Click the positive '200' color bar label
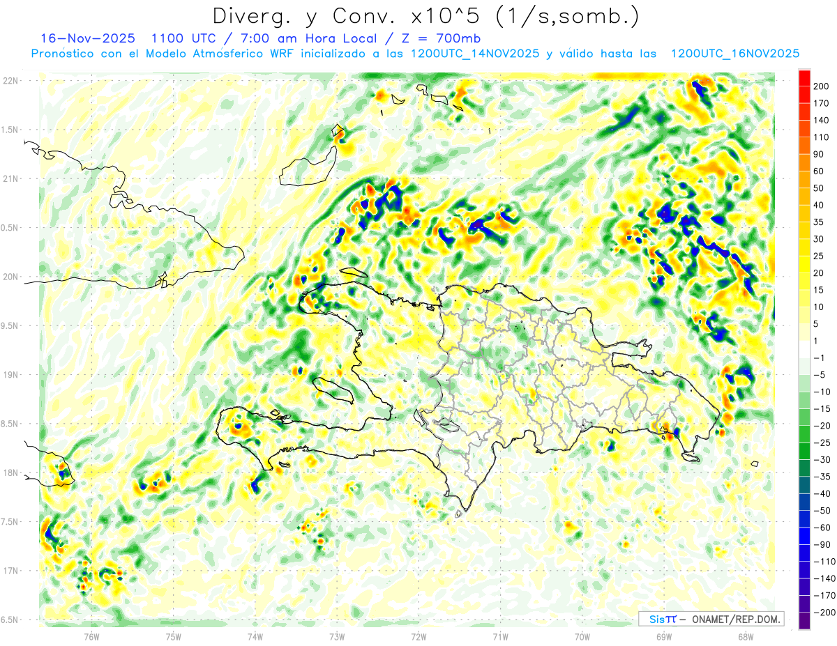This screenshot has height=646, width=837. [822, 86]
